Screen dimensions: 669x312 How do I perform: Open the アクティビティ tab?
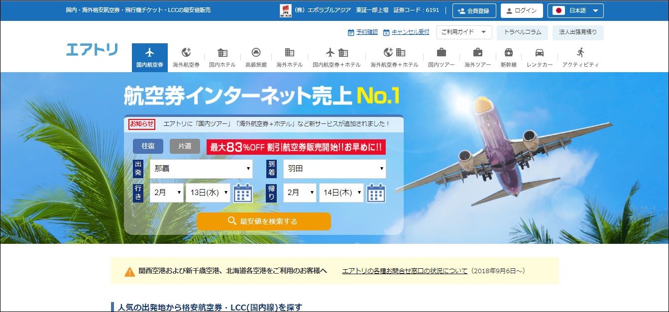click(580, 58)
